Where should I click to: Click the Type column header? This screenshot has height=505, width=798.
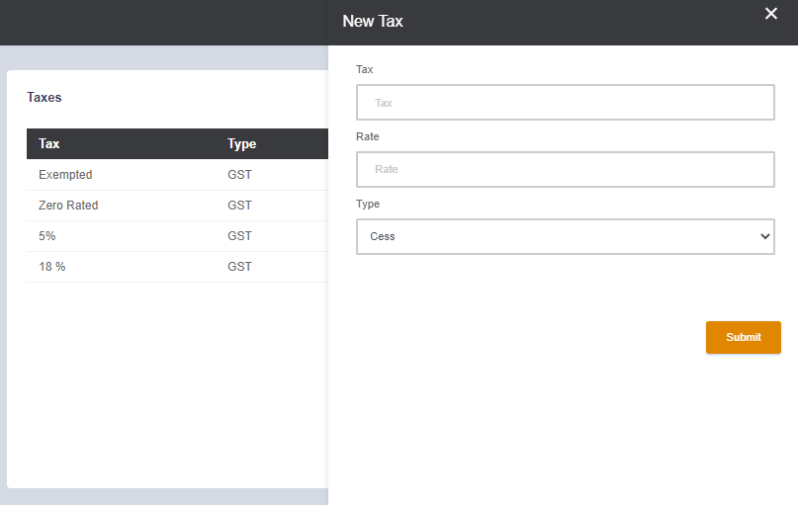tap(241, 144)
